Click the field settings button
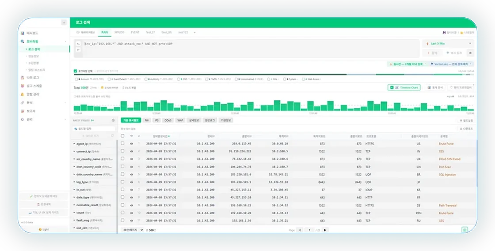This screenshot has height=251, width=495. pyautogui.click(x=466, y=121)
